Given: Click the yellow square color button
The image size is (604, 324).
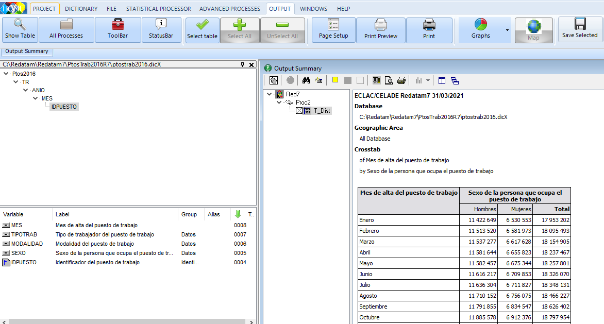Looking at the screenshot, I should tap(335, 80).
